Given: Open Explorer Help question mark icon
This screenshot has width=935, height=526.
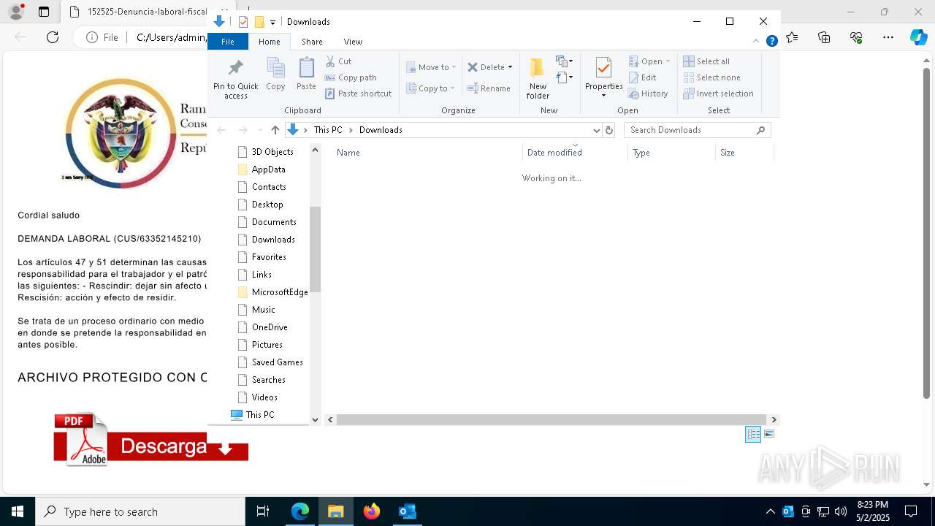Looking at the screenshot, I should tap(771, 42).
